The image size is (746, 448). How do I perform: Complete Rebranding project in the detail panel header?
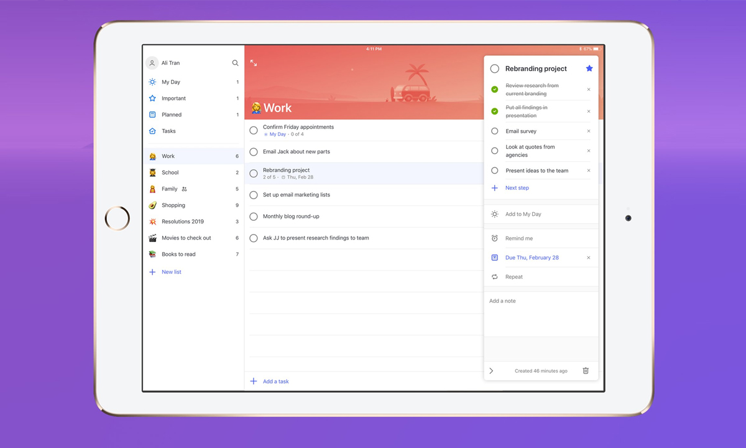pyautogui.click(x=495, y=68)
